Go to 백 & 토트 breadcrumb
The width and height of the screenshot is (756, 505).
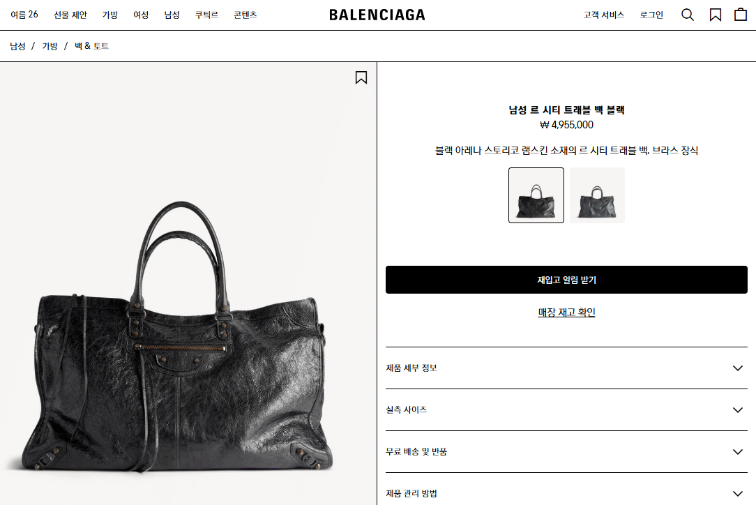point(91,46)
